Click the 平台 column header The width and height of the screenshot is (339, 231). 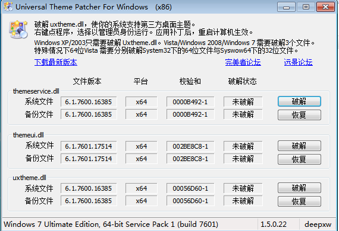pos(140,81)
